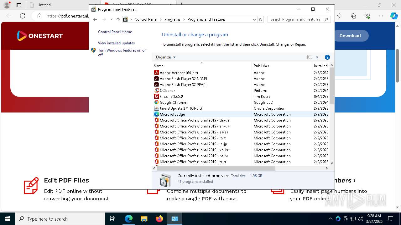
Task: Sort by the Name column header
Action: pos(202,66)
